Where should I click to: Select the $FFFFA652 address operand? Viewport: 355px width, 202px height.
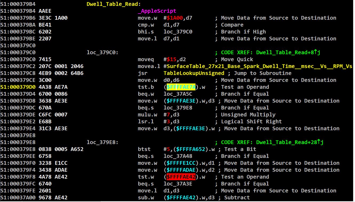(191, 149)
